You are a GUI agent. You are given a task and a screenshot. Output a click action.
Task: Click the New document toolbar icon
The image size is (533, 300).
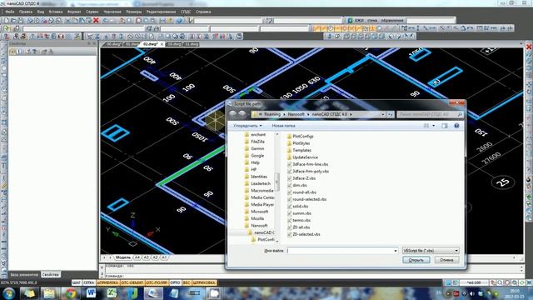(x=6, y=20)
